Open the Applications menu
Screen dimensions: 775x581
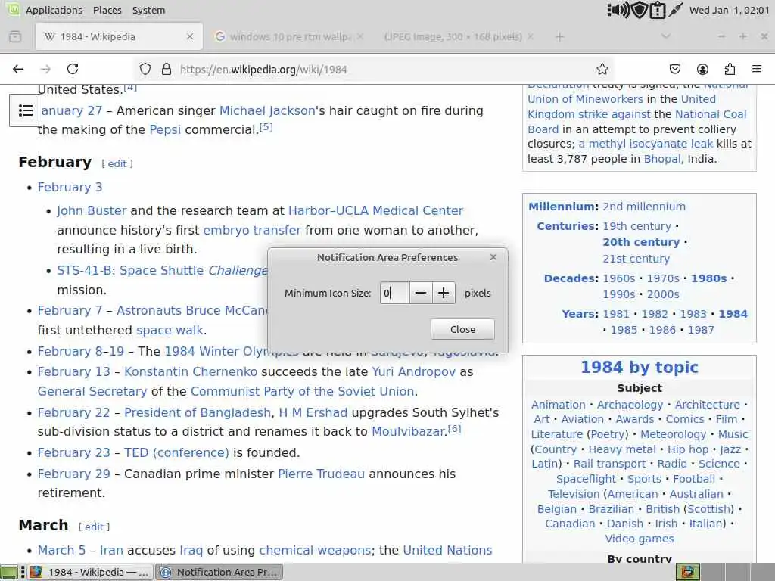[x=54, y=10]
